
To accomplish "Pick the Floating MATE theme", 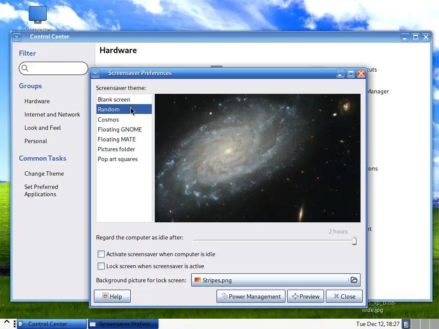I will 124,139.
